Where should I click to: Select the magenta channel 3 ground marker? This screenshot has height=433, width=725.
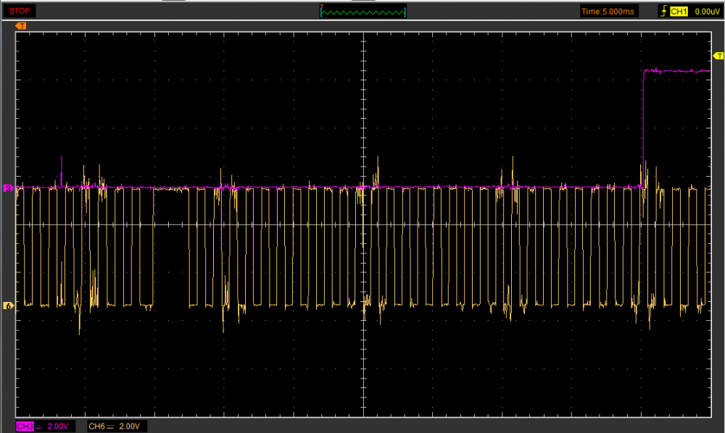coord(9,188)
